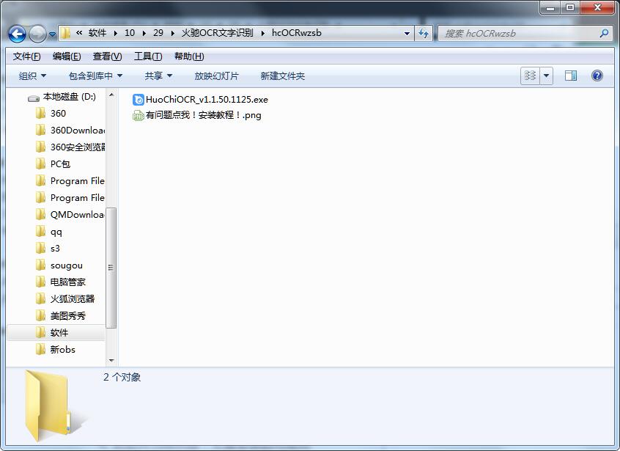The height and width of the screenshot is (451, 620).
Task: Toggle the preview pane icon
Action: (x=571, y=76)
